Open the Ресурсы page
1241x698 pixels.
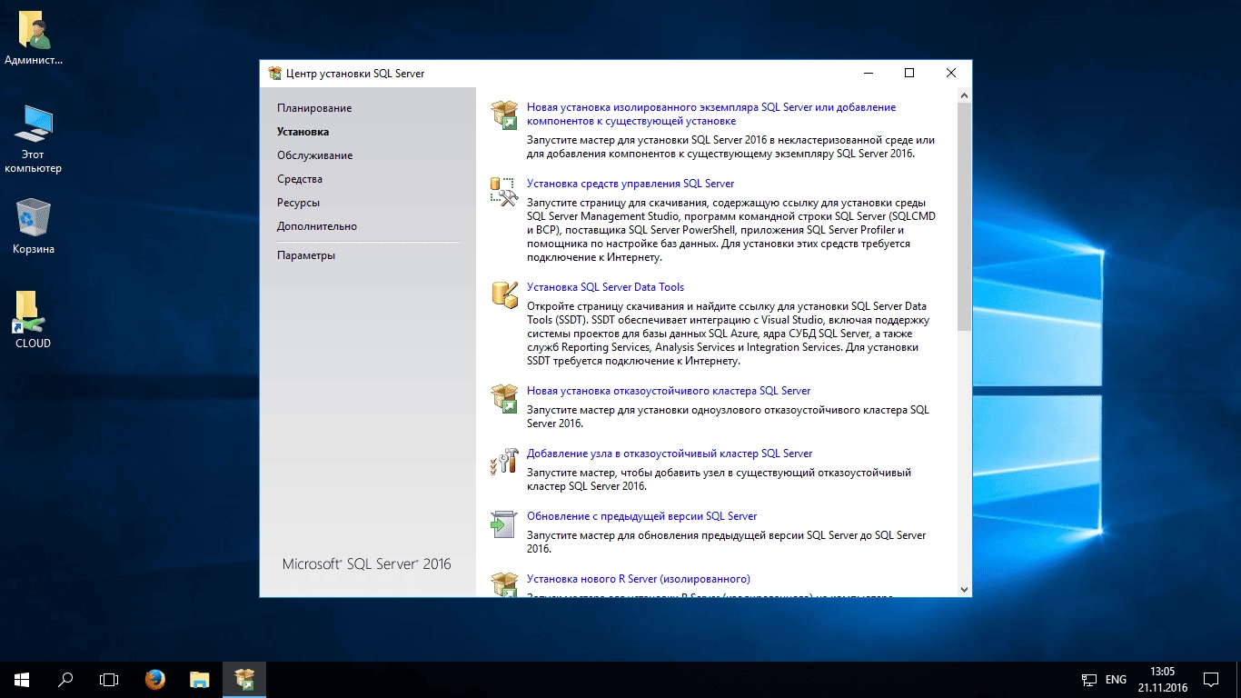(299, 203)
